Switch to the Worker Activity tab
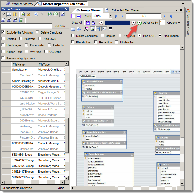The height and width of the screenshot is (195, 196). [x=20, y=4]
